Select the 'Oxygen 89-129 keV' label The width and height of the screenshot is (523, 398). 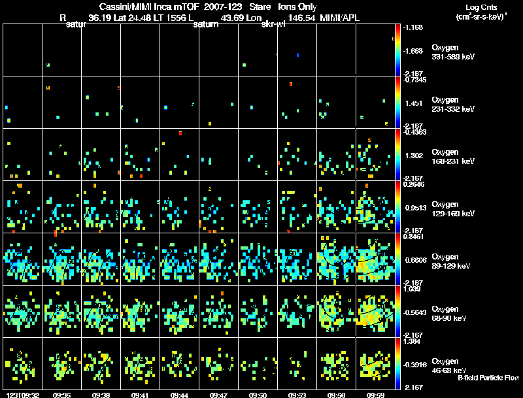coord(451,261)
